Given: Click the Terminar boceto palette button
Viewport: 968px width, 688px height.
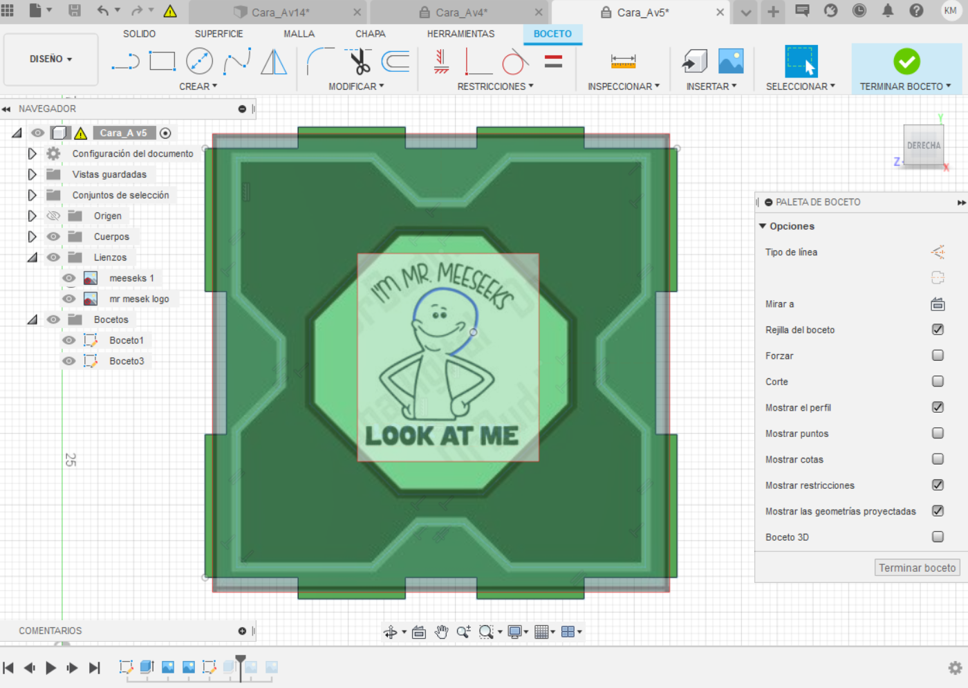Looking at the screenshot, I should [917, 568].
